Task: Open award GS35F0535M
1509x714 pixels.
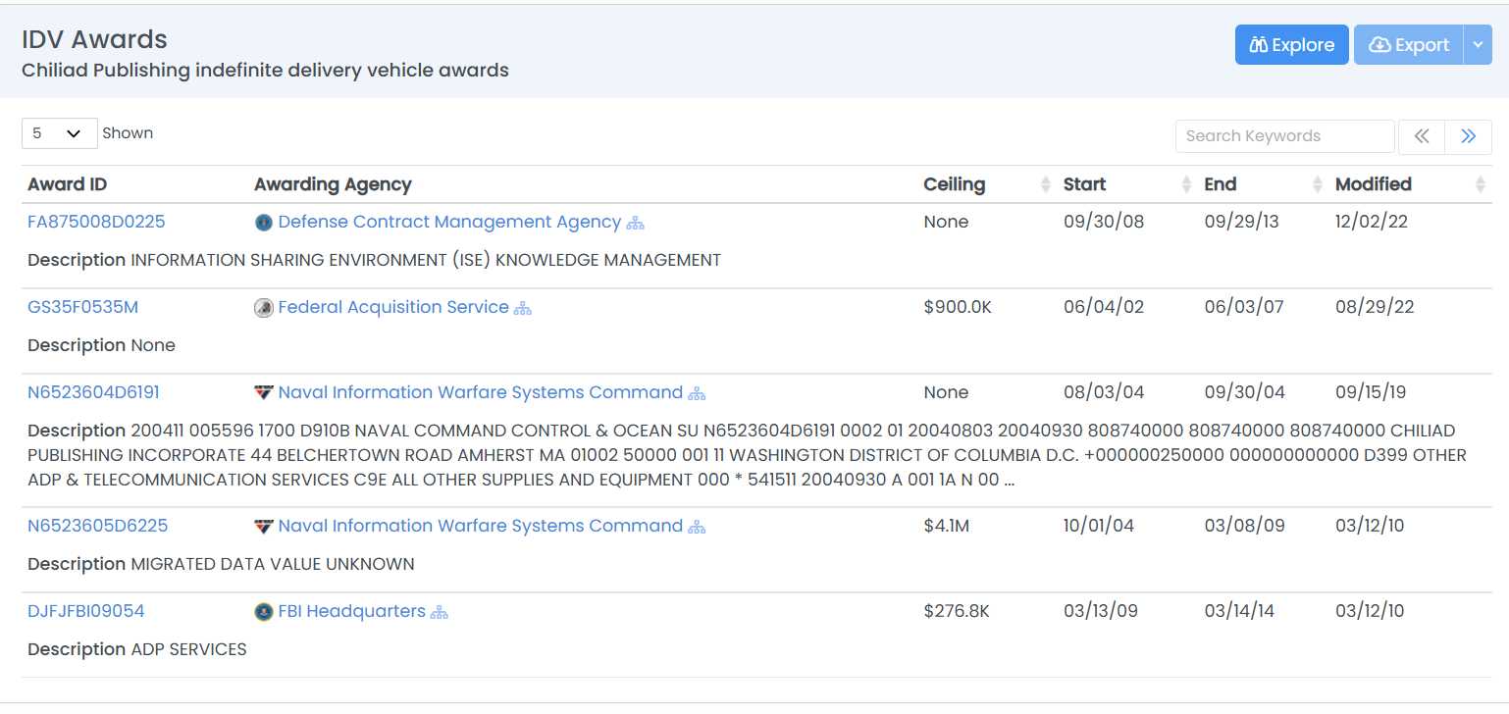Action: click(83, 307)
